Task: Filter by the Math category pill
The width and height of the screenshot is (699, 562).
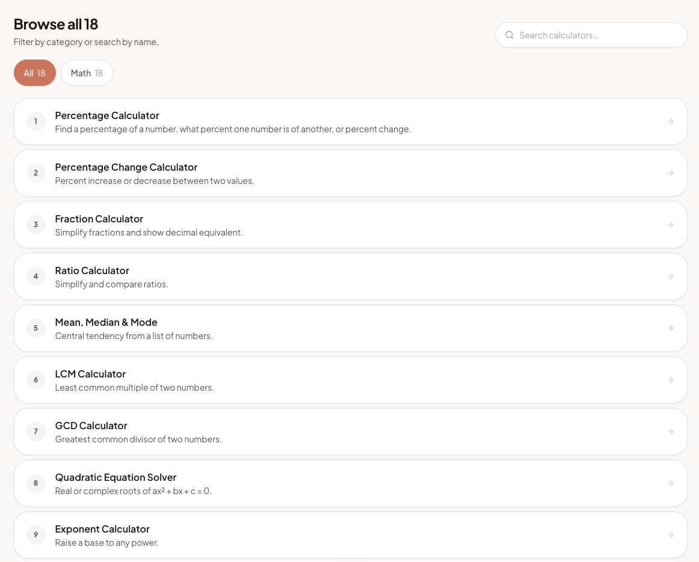Action: tap(87, 73)
